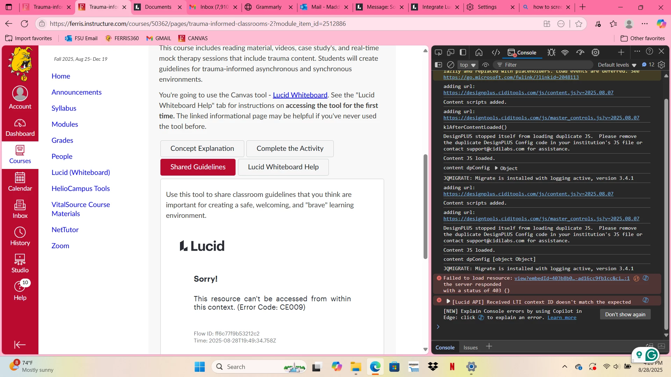Toggle DevTools sidebar dock panel icon
This screenshot has width=671, height=377.
[x=463, y=52]
